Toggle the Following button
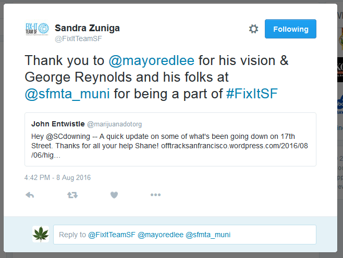 pyautogui.click(x=290, y=29)
